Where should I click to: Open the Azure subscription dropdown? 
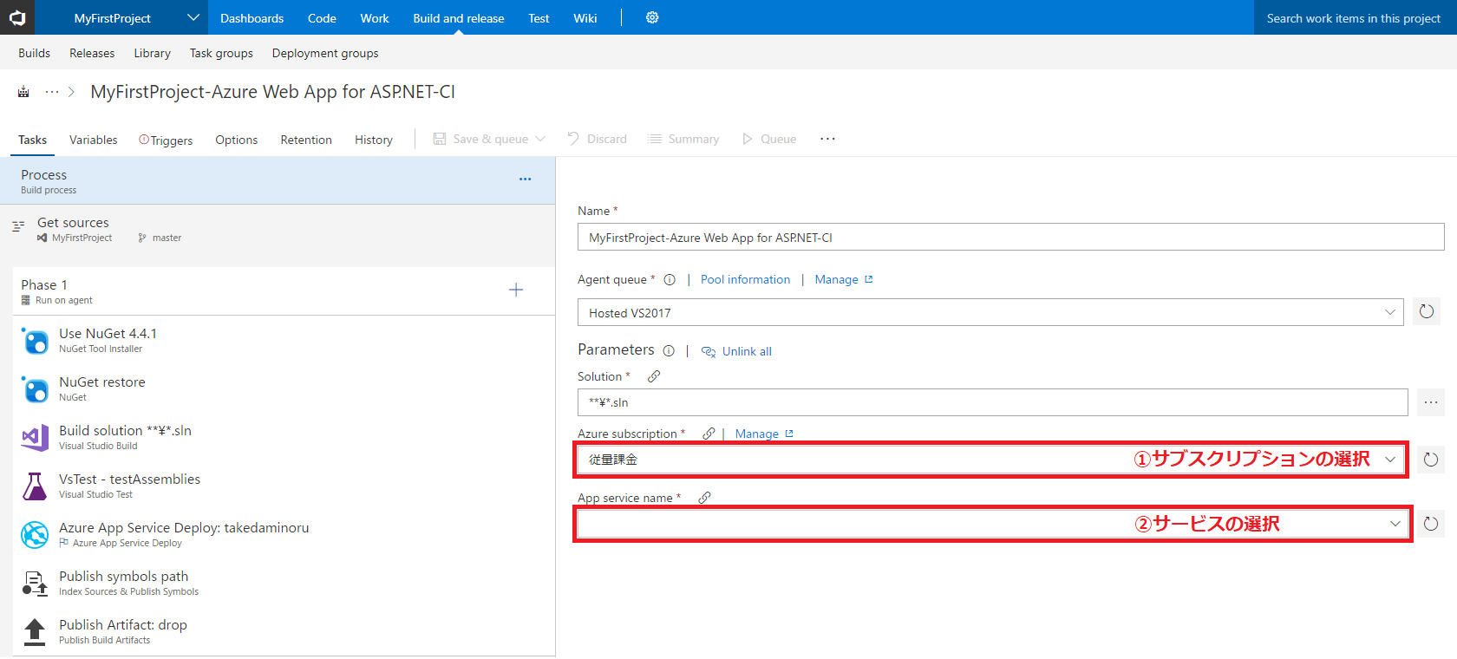tap(990, 460)
